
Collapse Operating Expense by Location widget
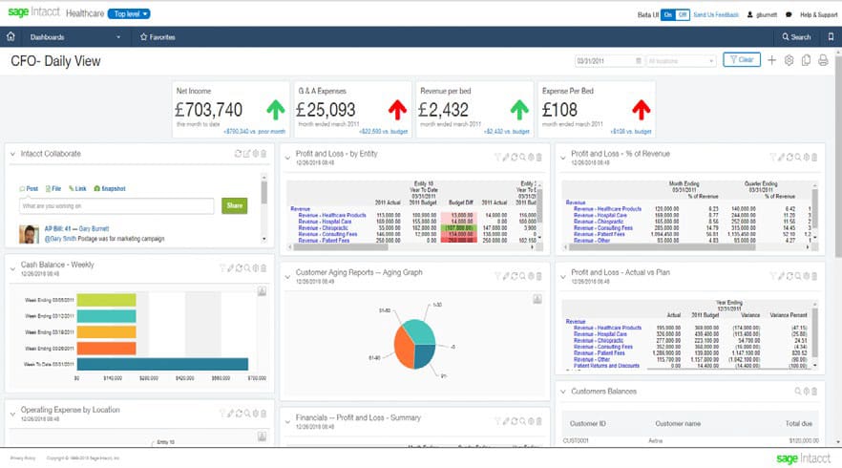13,414
